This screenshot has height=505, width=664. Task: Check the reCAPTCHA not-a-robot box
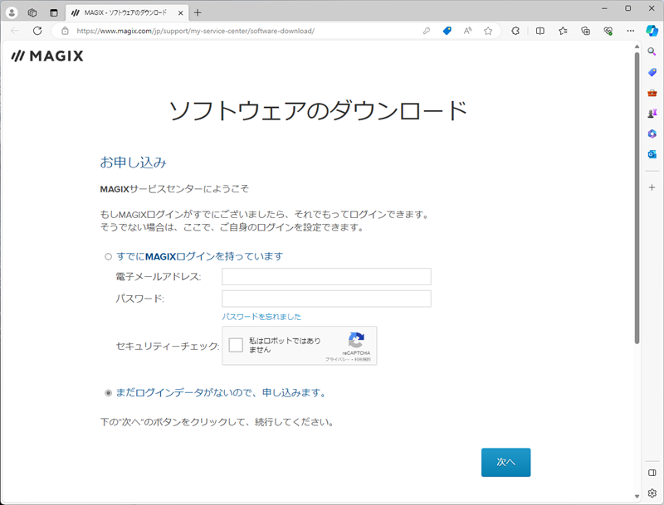pyautogui.click(x=236, y=345)
